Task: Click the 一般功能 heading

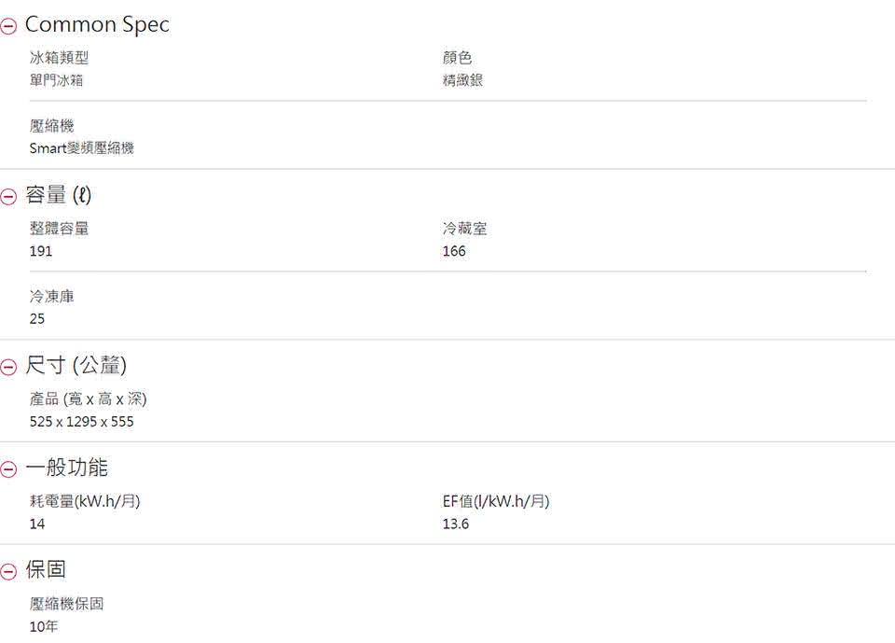Action: tap(66, 468)
